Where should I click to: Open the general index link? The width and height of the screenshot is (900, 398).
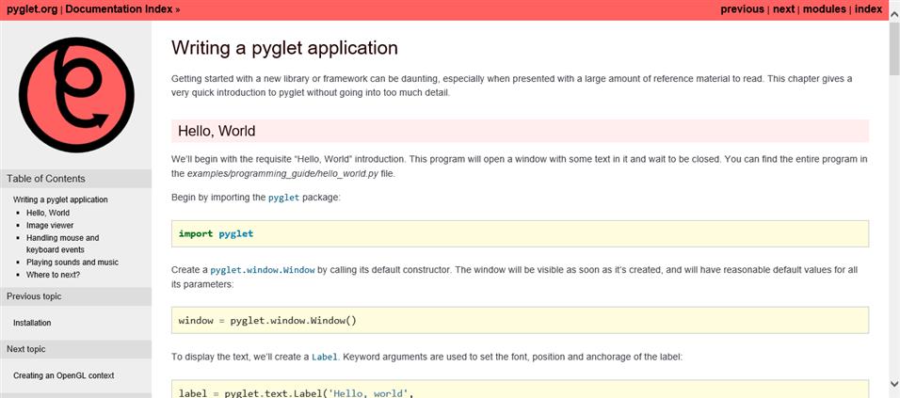pos(868,9)
